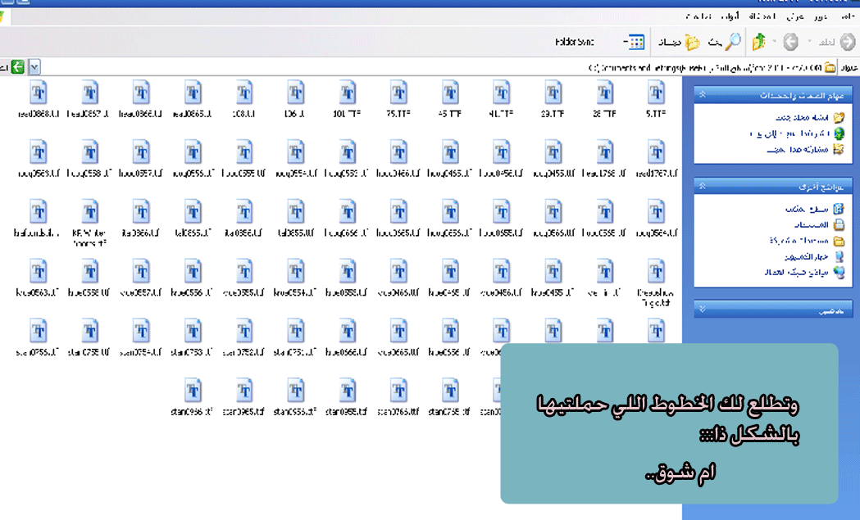Viewport: 860px width, 520px height.
Task: Open My Network Places from Other Places
Action: (799, 272)
